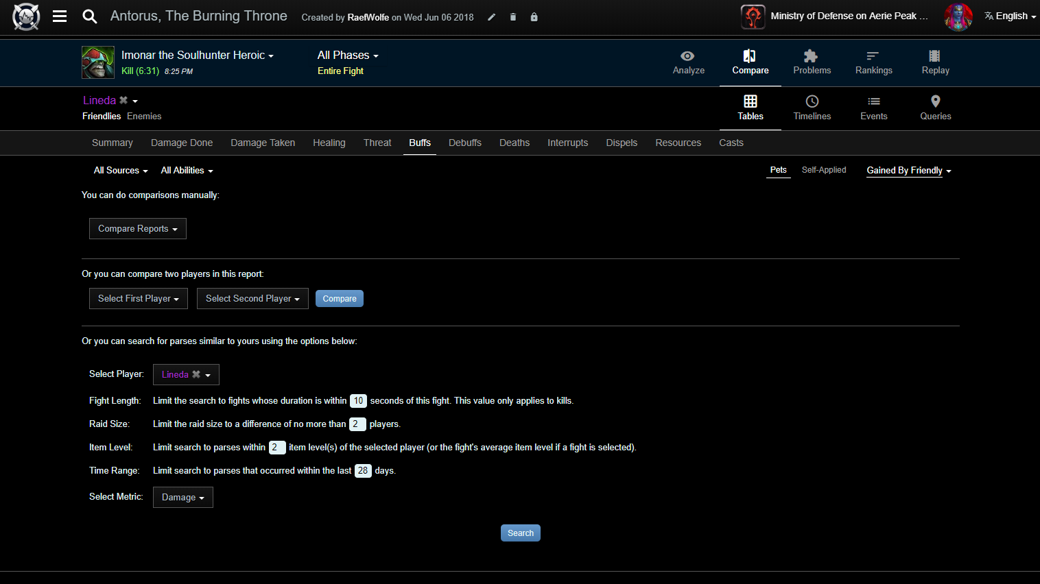Open the All Abilities dropdown
The image size is (1040, 584).
click(187, 170)
